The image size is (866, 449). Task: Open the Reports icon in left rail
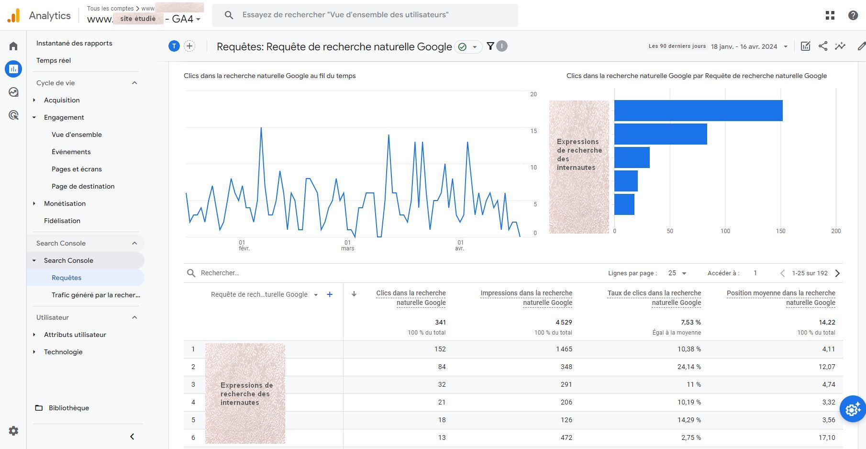pyautogui.click(x=13, y=69)
